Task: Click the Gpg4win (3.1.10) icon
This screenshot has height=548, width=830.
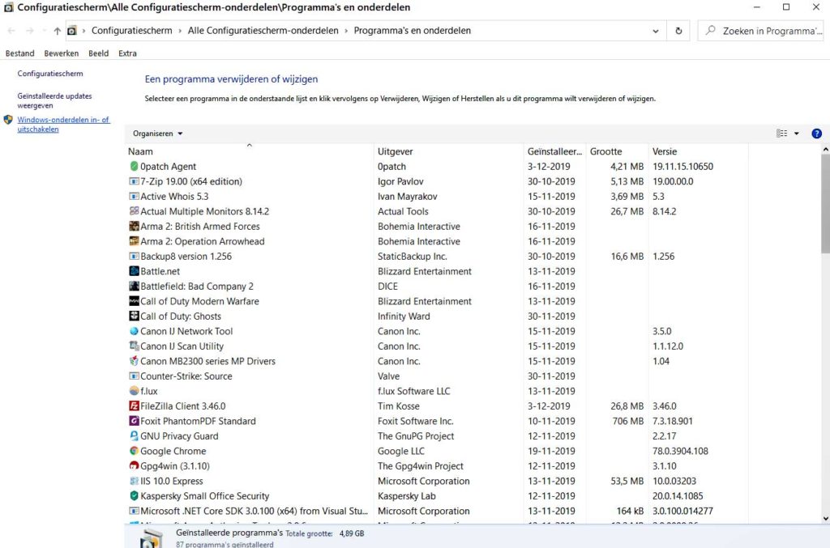Action: [x=134, y=465]
